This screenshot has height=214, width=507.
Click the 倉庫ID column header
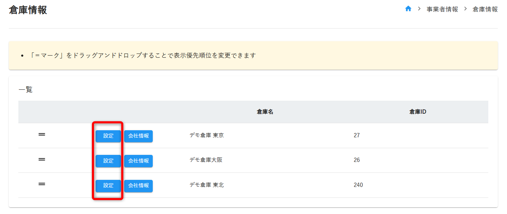(x=418, y=112)
